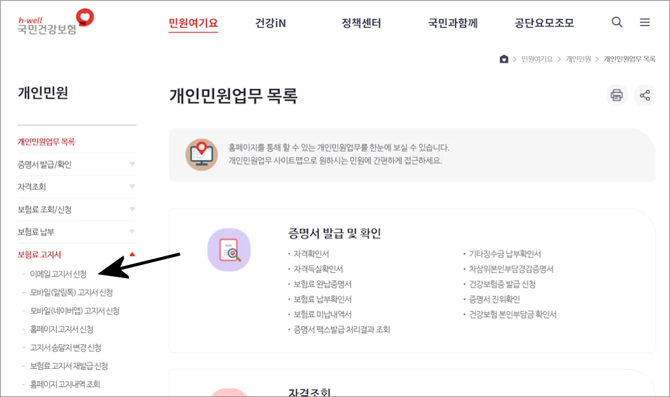Select 홈페이지 고지내역 조회 submenu
The width and height of the screenshot is (670, 397).
pyautogui.click(x=65, y=384)
